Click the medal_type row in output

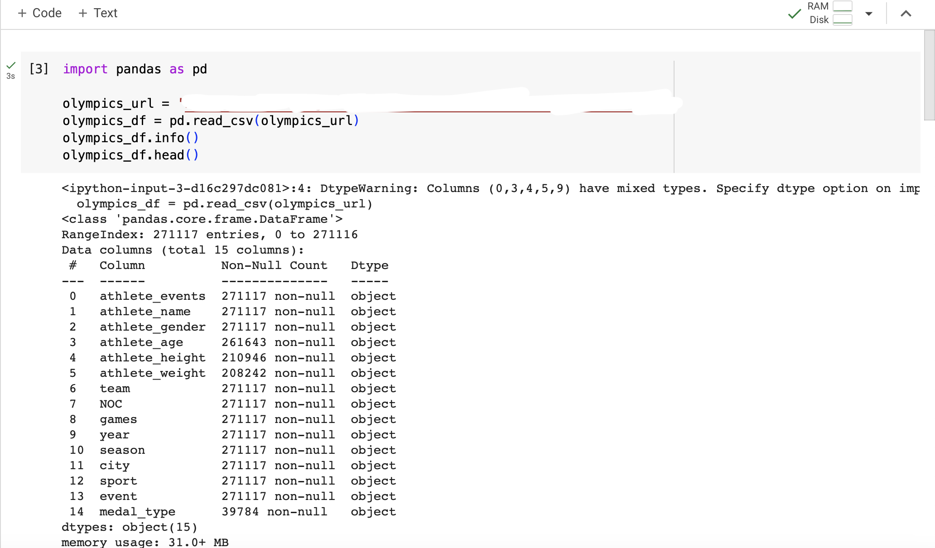click(x=137, y=511)
